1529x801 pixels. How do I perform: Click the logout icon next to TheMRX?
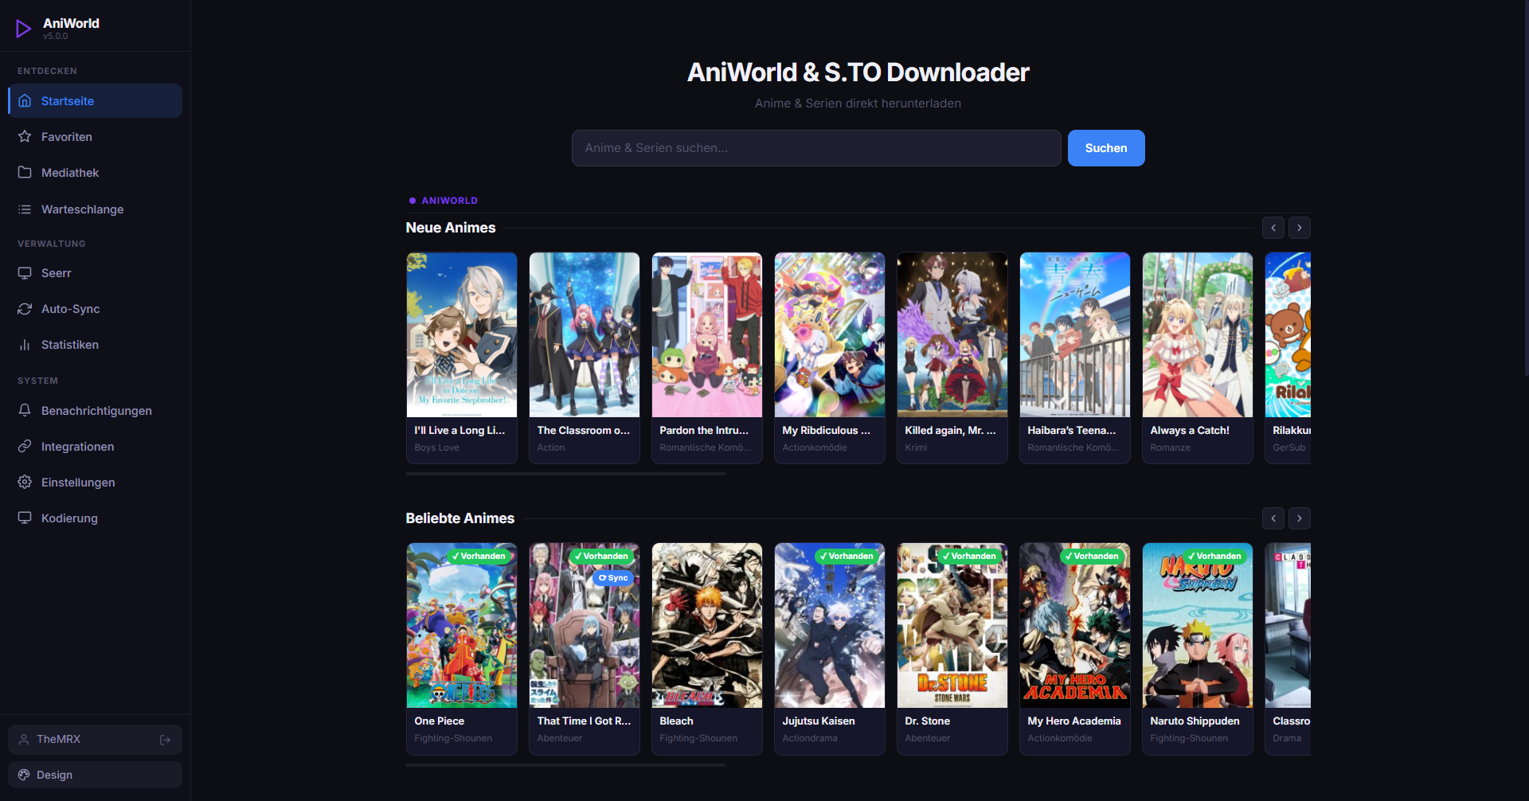[x=166, y=740]
